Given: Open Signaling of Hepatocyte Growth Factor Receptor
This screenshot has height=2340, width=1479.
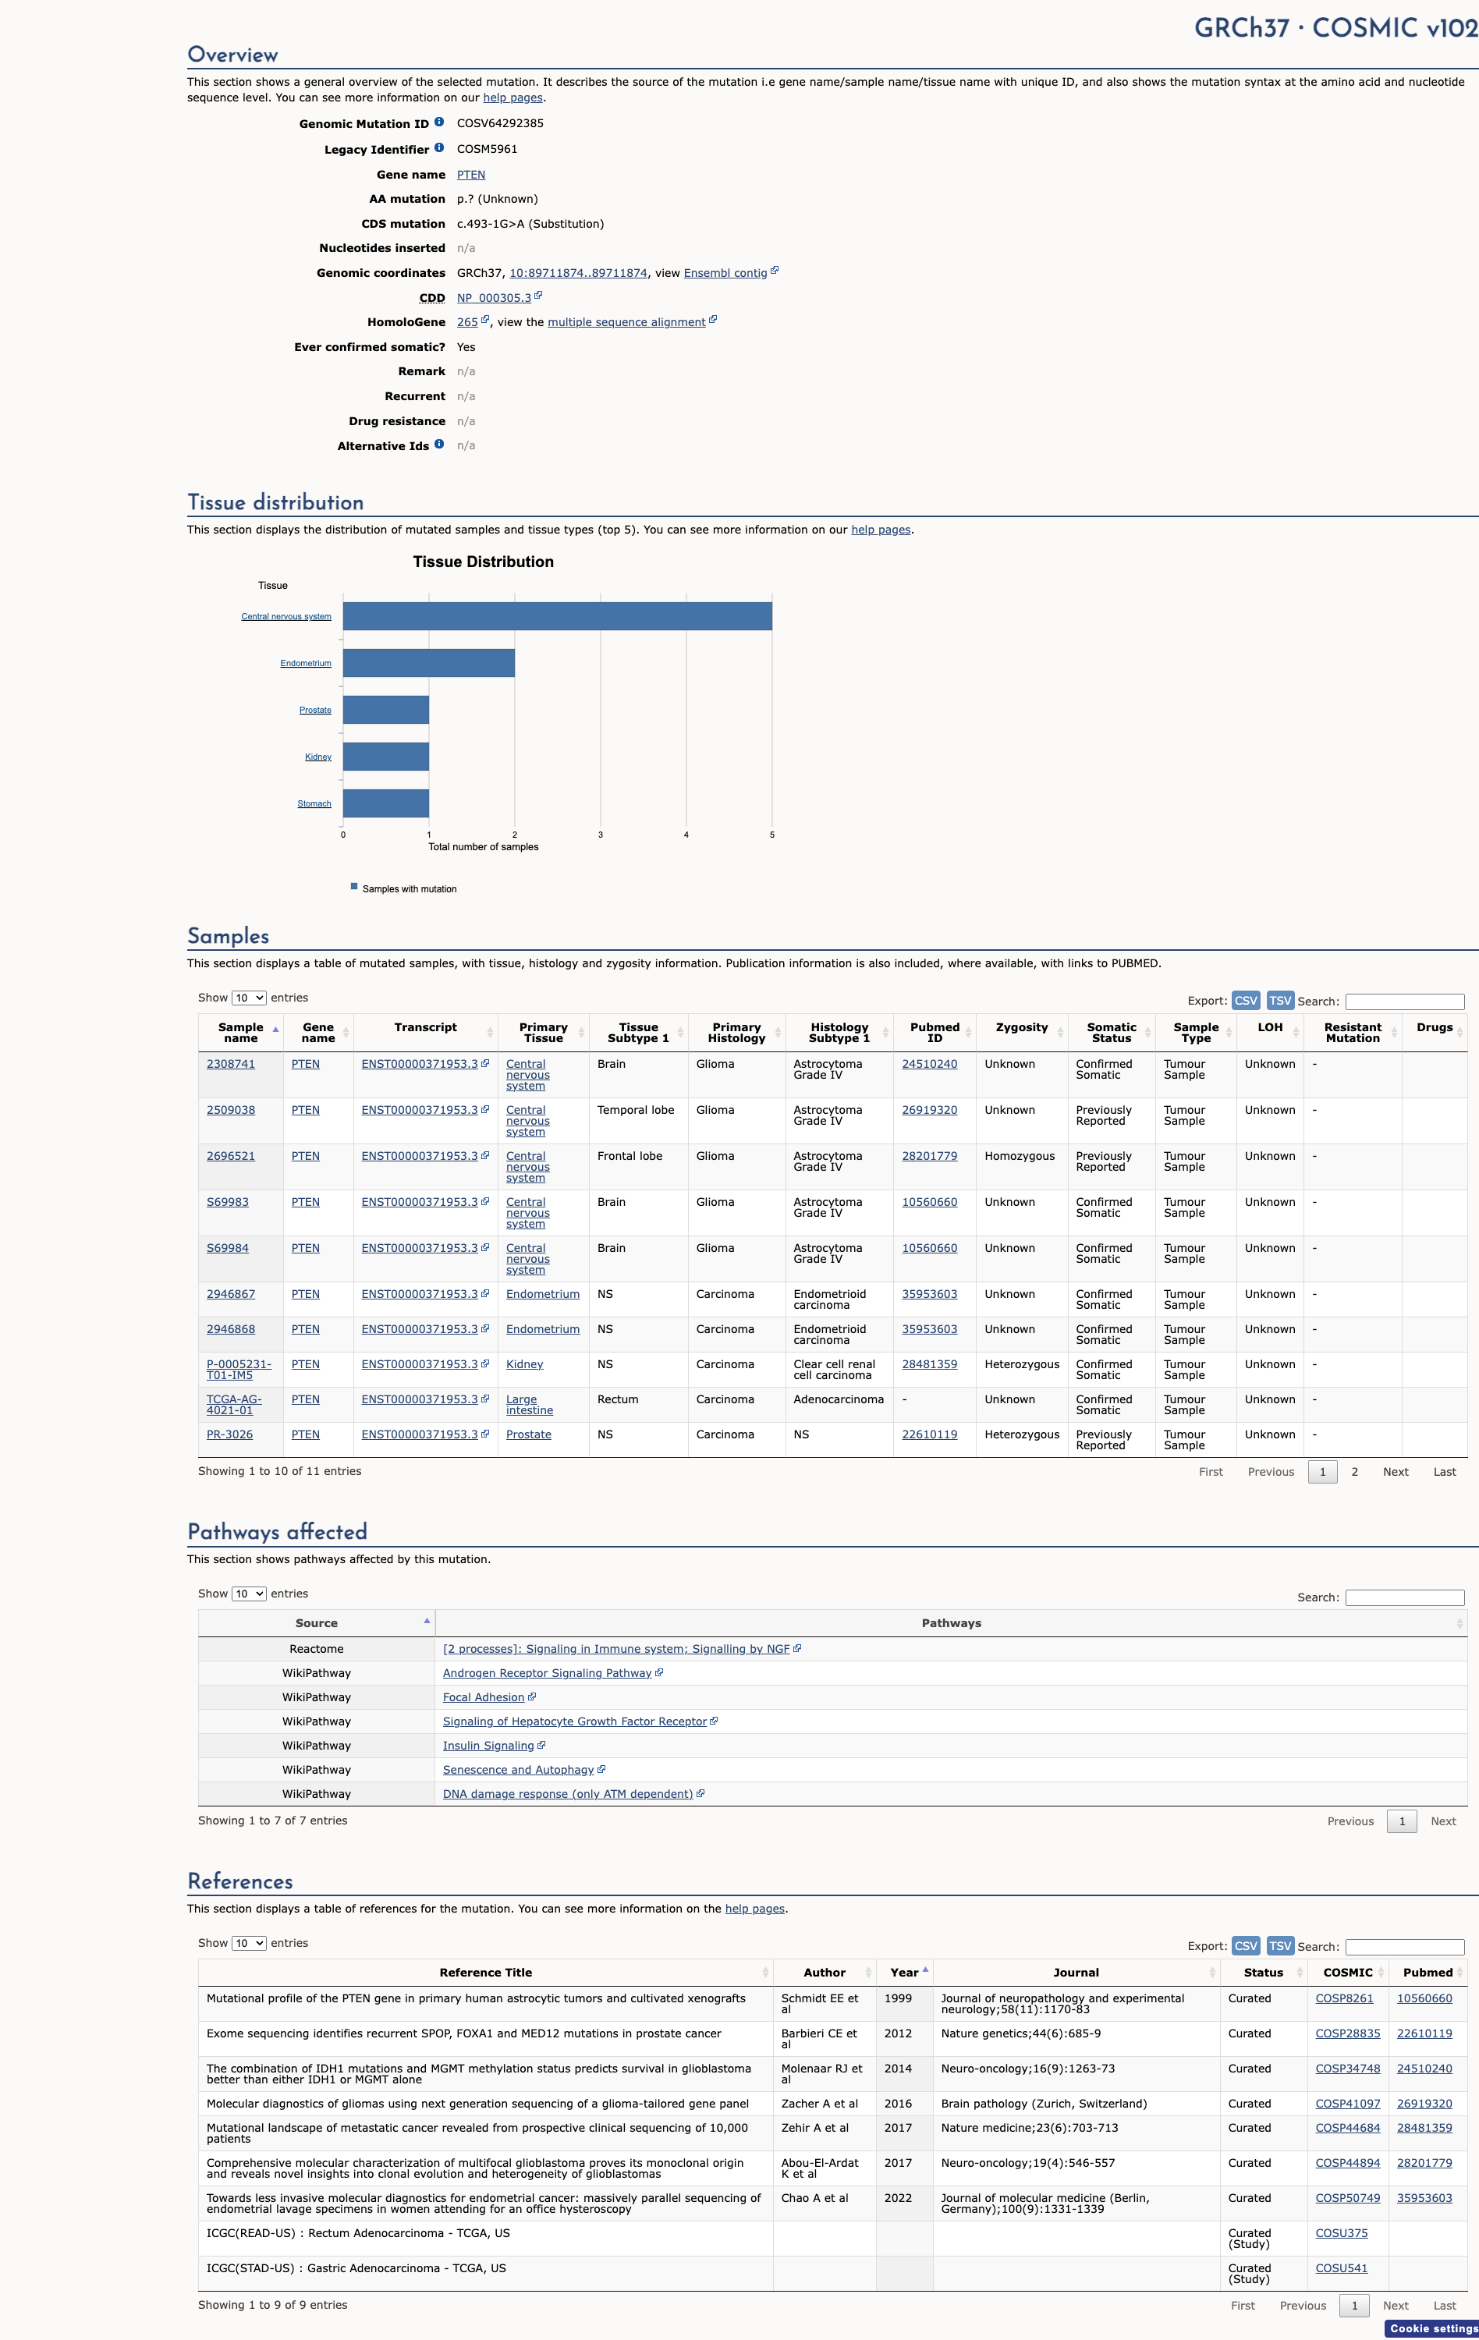Looking at the screenshot, I should [x=574, y=1721].
